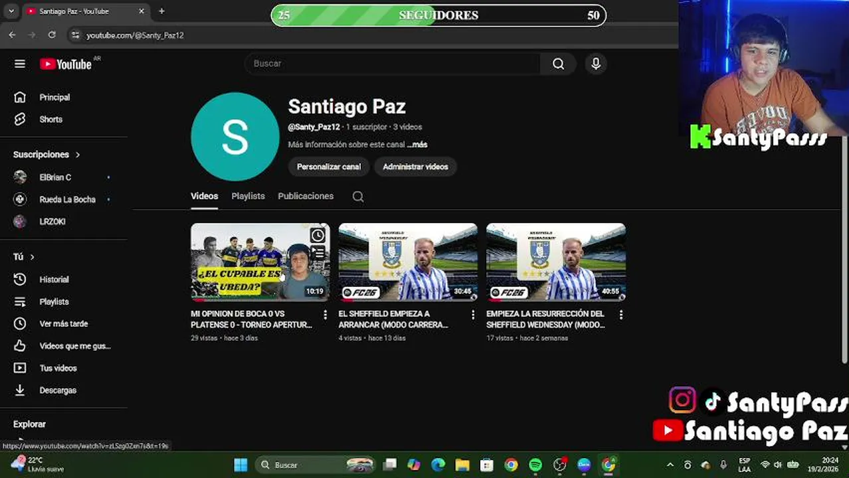
Task: Click the Santiago Paz channel avatar
Action: [x=235, y=137]
